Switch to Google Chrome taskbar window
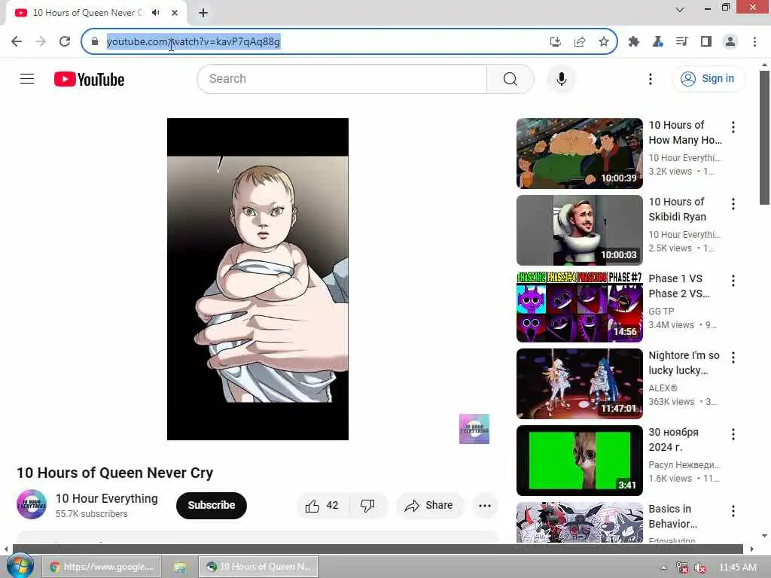Viewport: 771px width, 578px height. coord(102,567)
